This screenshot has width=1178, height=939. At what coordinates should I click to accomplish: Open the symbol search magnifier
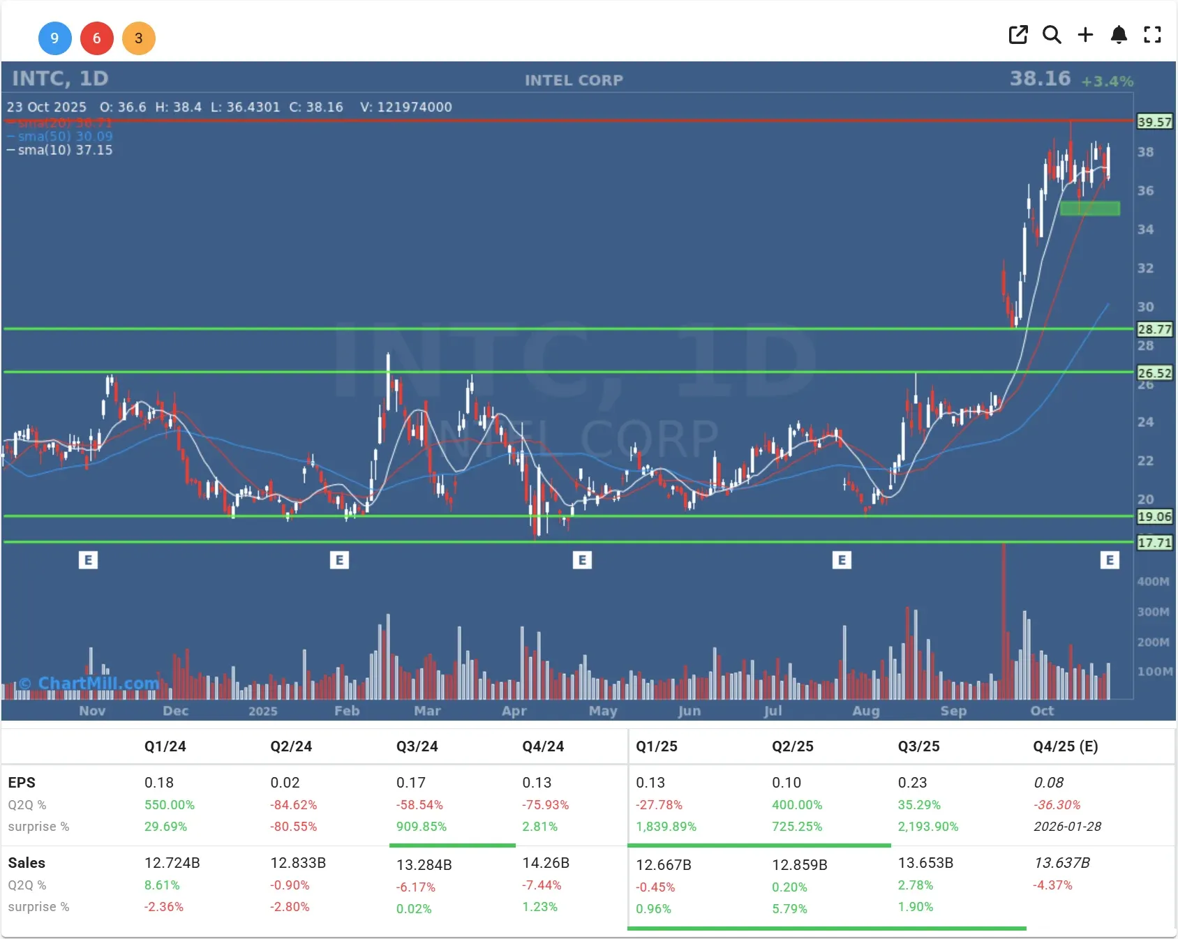point(1052,34)
